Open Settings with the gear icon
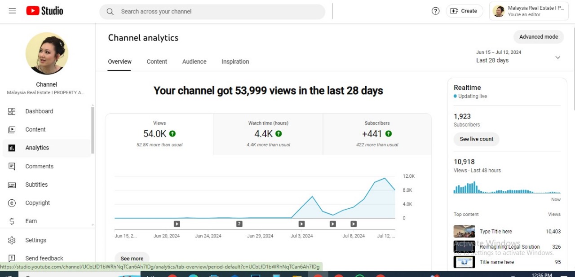This screenshot has height=277, width=575. pyautogui.click(x=35, y=240)
